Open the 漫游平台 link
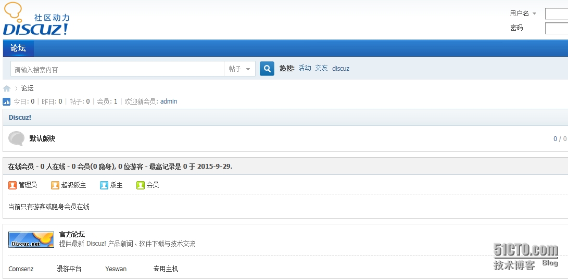 [x=69, y=269]
